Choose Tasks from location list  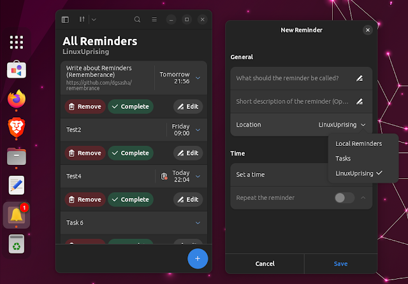343,159
